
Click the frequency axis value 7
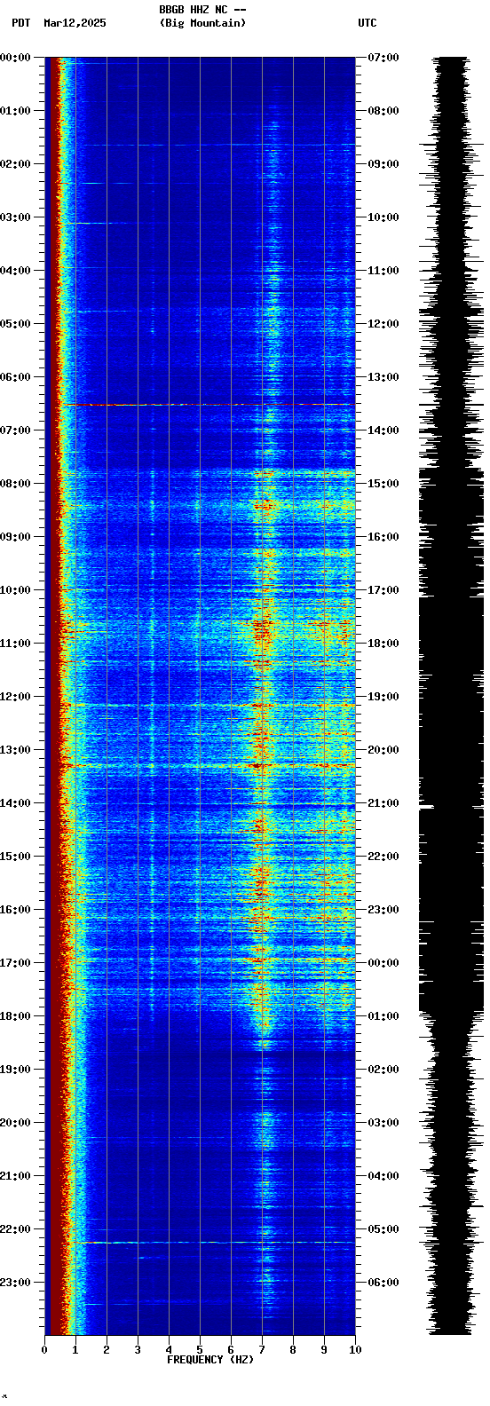coord(262,1350)
